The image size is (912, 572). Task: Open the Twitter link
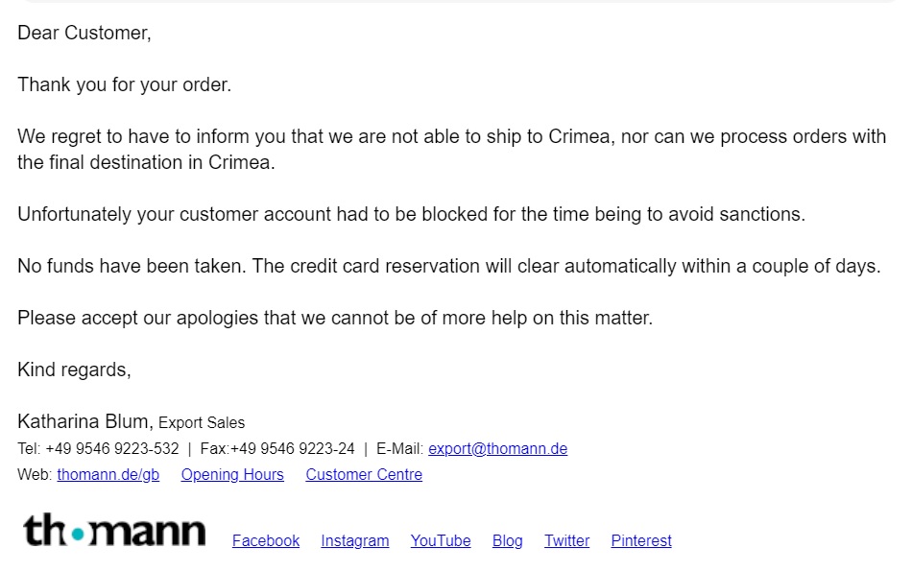[x=567, y=541]
